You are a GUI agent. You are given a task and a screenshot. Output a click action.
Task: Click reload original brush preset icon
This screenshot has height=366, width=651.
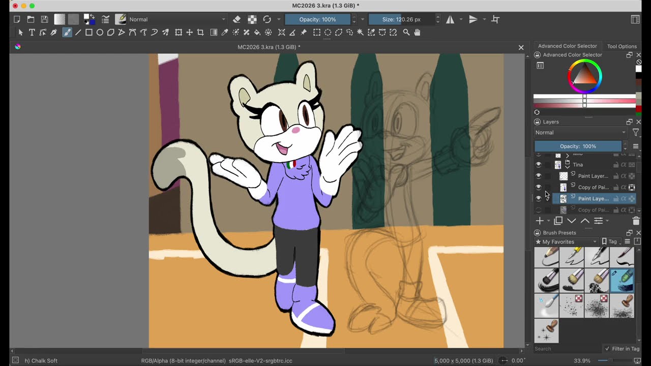tap(267, 19)
